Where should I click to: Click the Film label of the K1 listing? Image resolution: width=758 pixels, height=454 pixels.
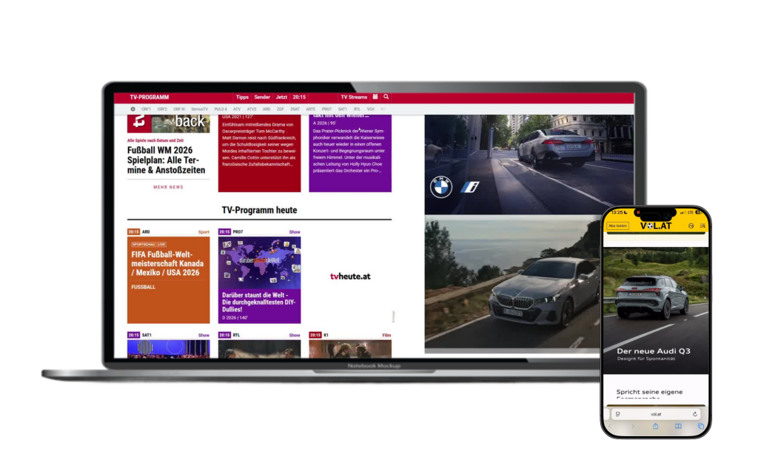pyautogui.click(x=386, y=335)
